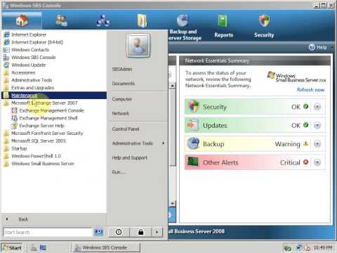Open Network from Start menu
This screenshot has height=253, width=337.
(x=121, y=113)
